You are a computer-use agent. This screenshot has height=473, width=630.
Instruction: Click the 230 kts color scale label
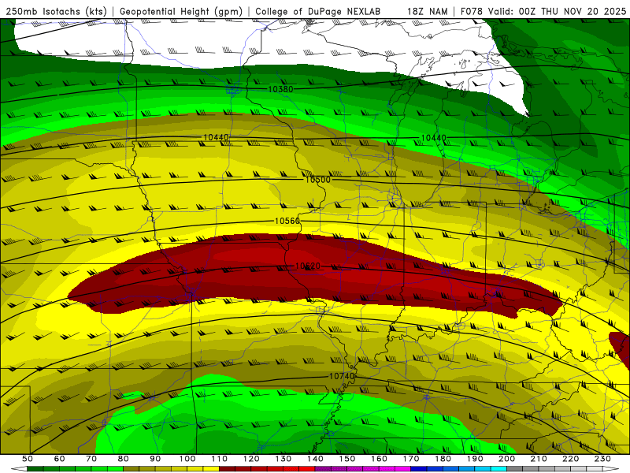tap(602, 459)
